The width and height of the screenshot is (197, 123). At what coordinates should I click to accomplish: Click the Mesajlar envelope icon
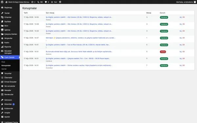pos(2,90)
